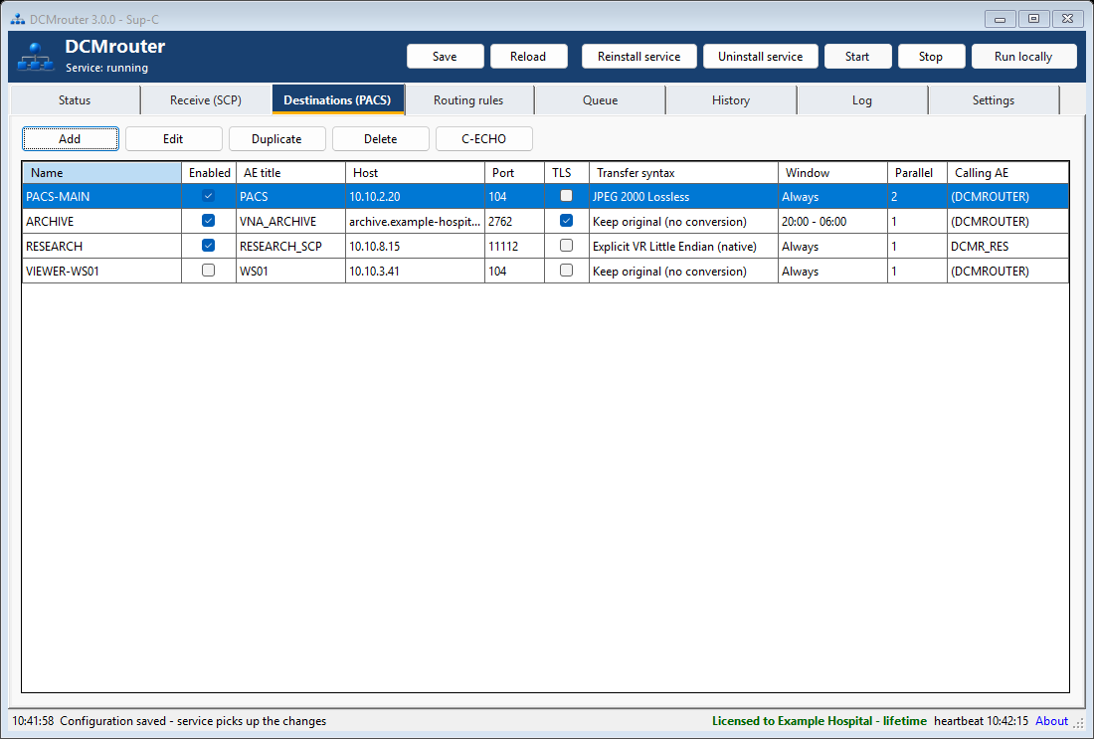
Task: Click the DCMR_RES calling AE cell
Action: (1007, 247)
